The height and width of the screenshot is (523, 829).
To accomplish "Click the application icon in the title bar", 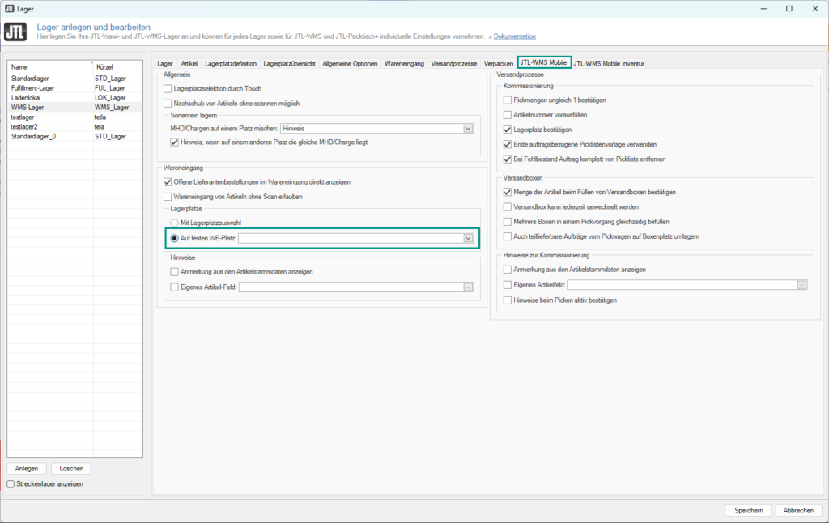I will 11,8.
